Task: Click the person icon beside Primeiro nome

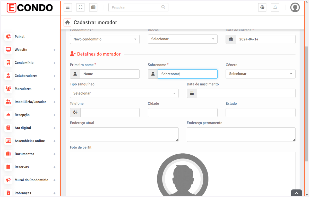Action: 75,74
